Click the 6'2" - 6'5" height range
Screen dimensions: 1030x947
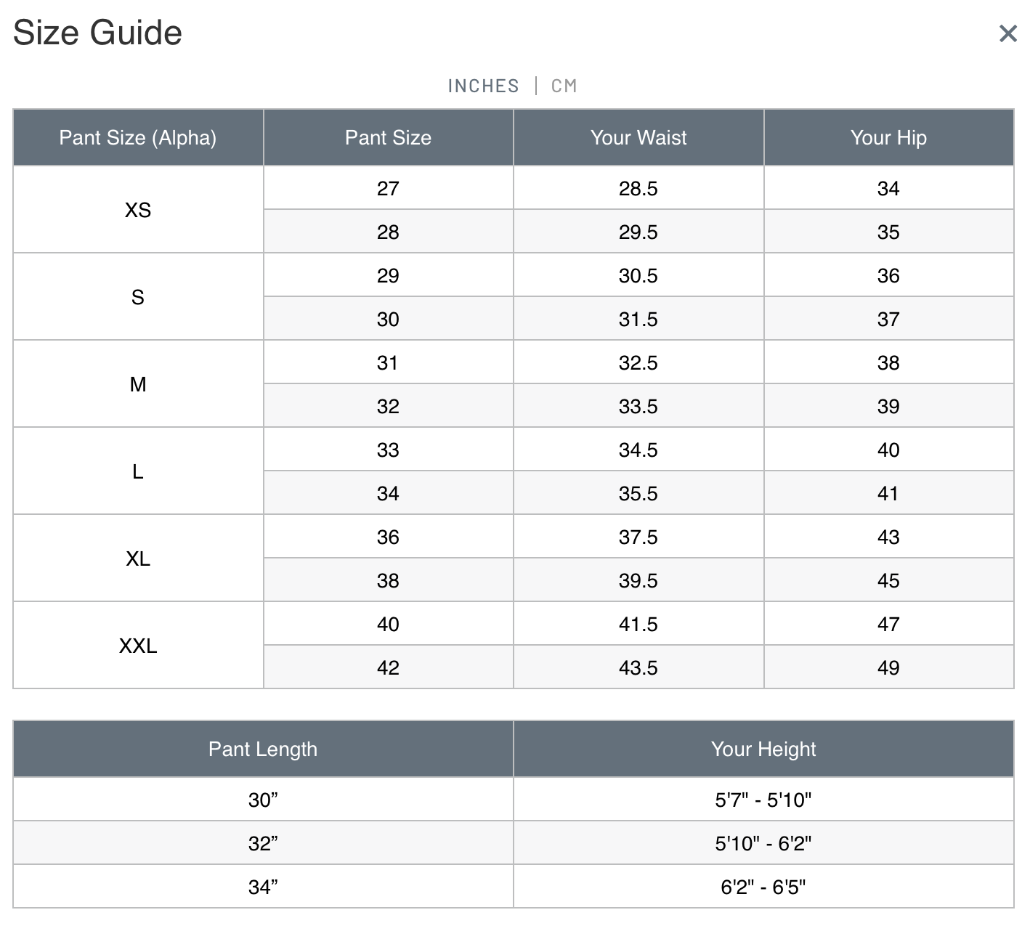tap(763, 887)
